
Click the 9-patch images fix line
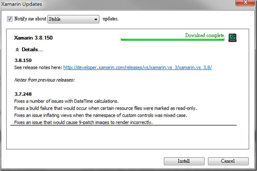[x=84, y=122]
